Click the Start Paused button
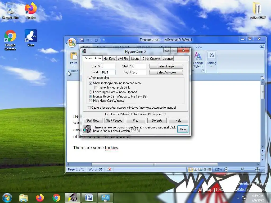The width and height of the screenshot is (271, 203). 114,121
